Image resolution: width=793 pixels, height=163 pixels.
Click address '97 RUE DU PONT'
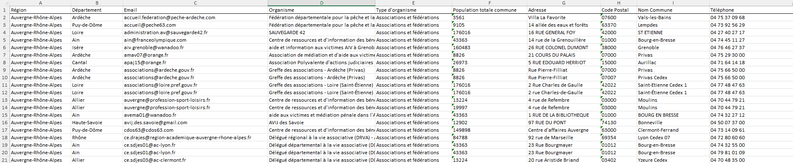(x=563, y=123)
